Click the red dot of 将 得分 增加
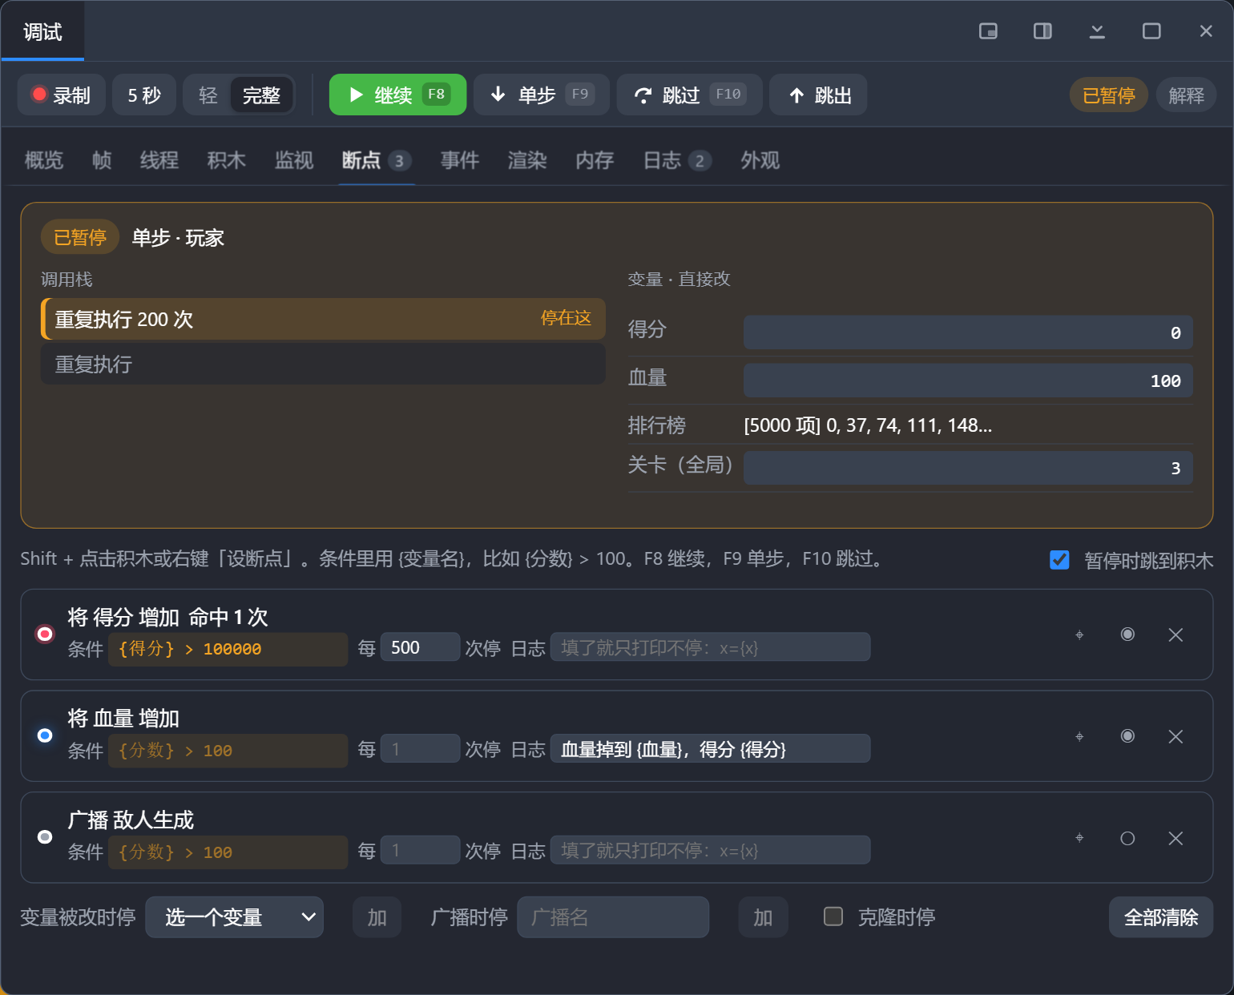Image resolution: width=1234 pixels, height=995 pixels. (46, 634)
